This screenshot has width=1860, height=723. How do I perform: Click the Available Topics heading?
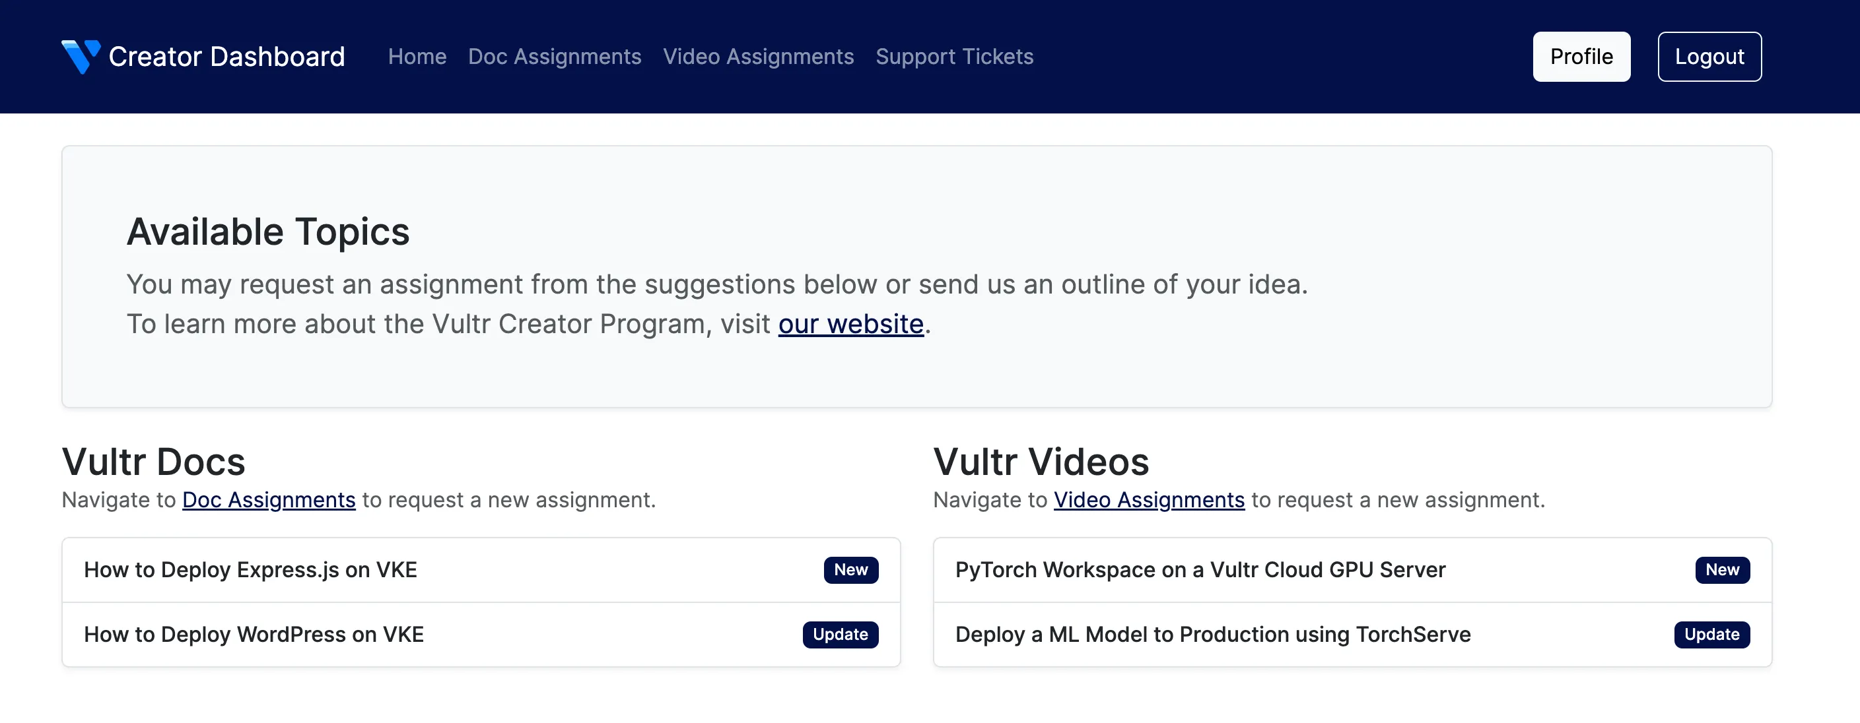coord(268,232)
